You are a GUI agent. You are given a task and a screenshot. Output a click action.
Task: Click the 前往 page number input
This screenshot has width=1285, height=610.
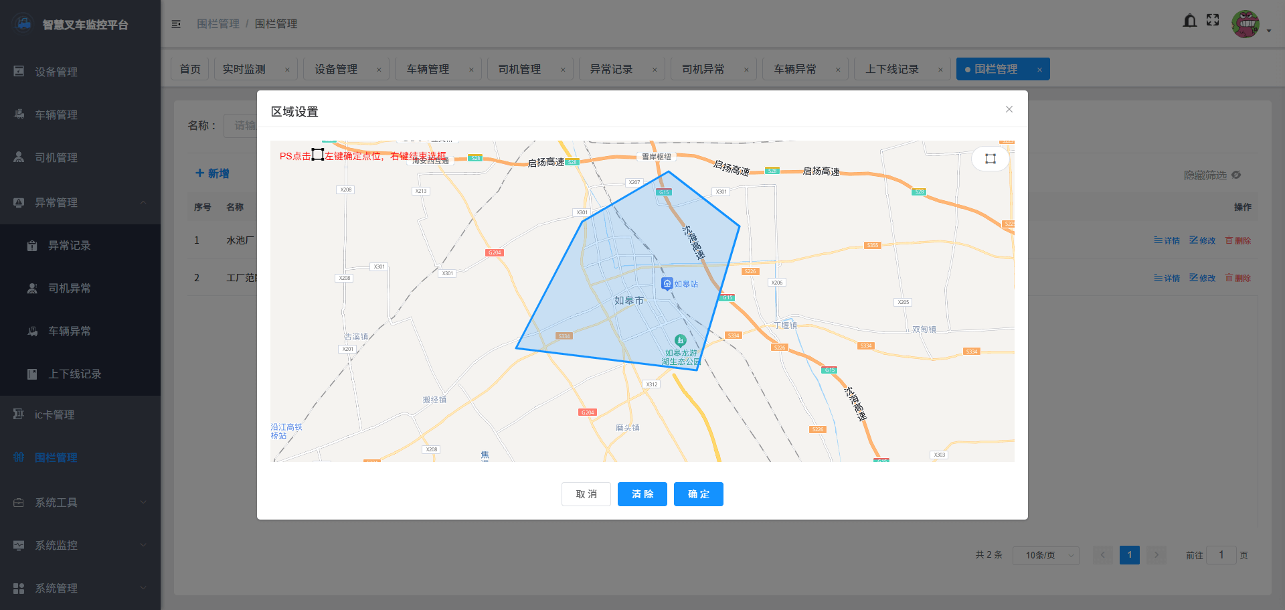(1221, 555)
